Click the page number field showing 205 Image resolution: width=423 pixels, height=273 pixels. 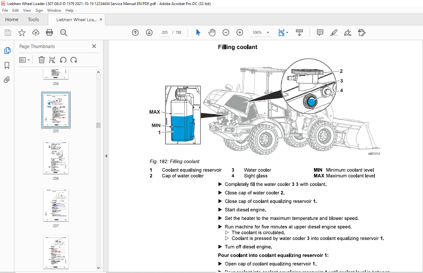pyautogui.click(x=164, y=33)
